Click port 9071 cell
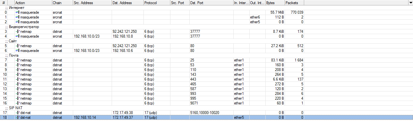The width and height of the screenshot is (413, 121). pyautogui.click(x=194, y=103)
